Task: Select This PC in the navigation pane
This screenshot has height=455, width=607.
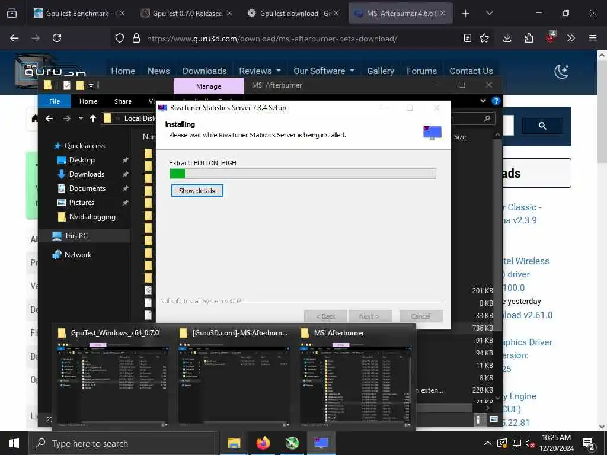Action: tap(76, 236)
